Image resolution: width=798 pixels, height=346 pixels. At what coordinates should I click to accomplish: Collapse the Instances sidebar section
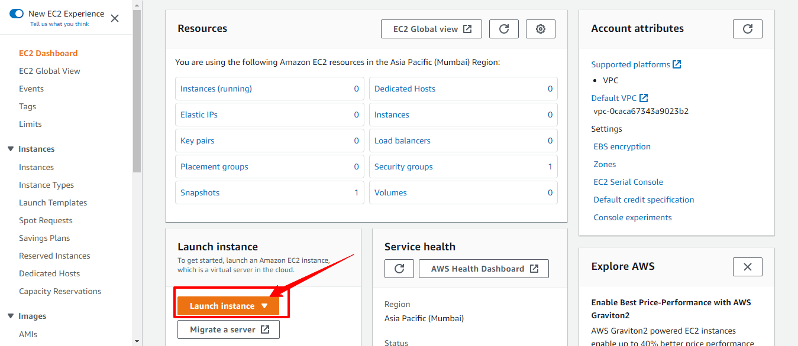click(11, 149)
